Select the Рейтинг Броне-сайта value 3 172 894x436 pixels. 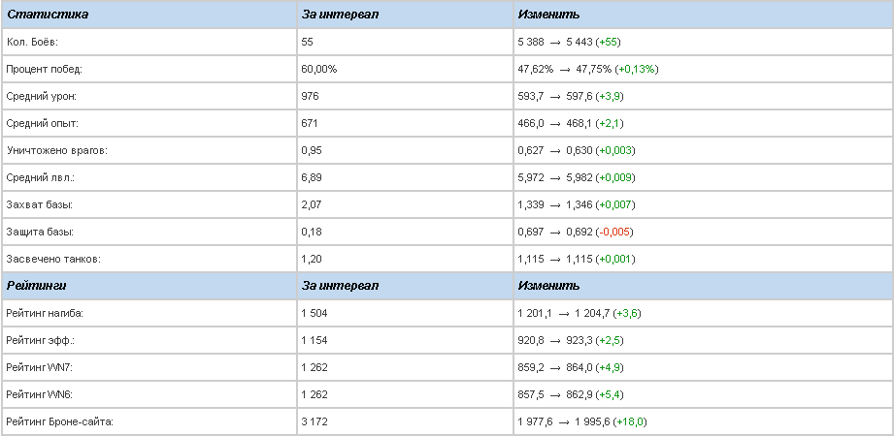click(315, 421)
